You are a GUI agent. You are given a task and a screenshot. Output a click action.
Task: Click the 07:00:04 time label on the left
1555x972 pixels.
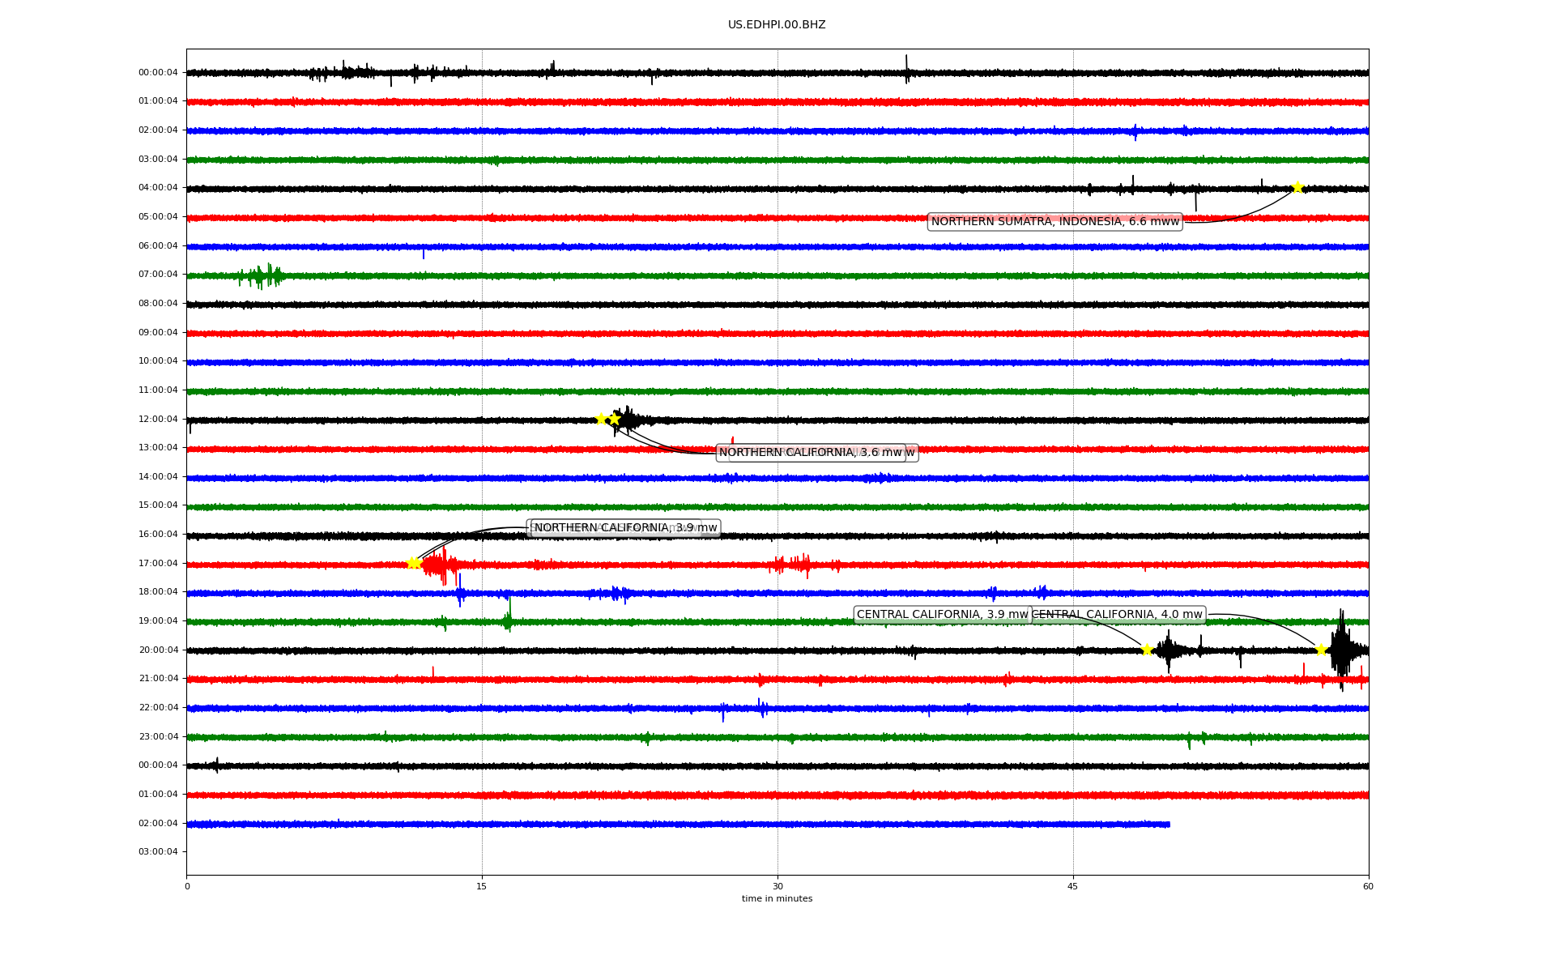[x=158, y=275]
